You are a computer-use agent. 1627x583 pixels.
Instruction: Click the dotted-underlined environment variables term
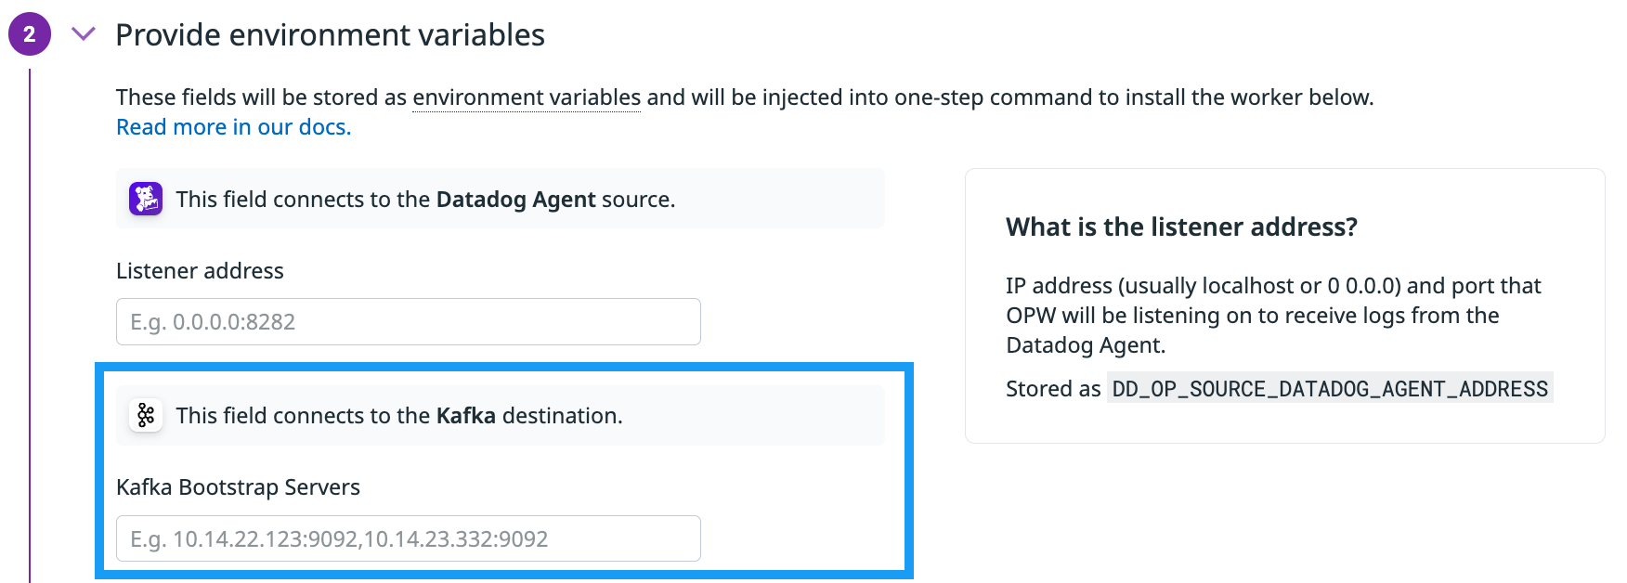[x=526, y=97]
